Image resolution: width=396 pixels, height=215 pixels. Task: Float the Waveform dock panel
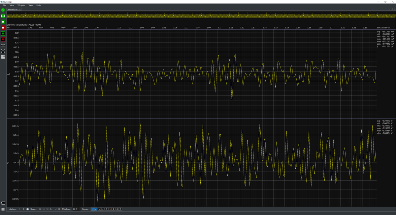click(392, 9)
